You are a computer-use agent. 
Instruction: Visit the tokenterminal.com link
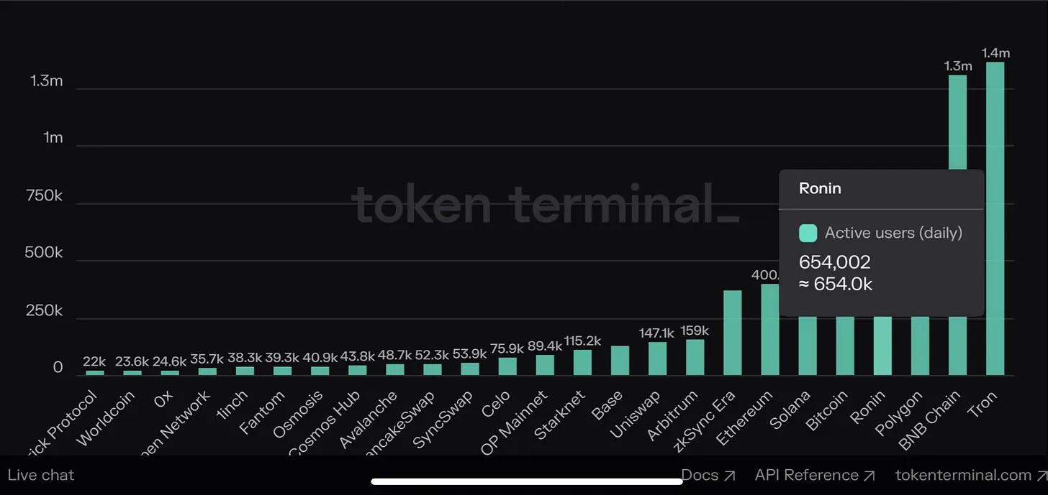[x=964, y=475]
